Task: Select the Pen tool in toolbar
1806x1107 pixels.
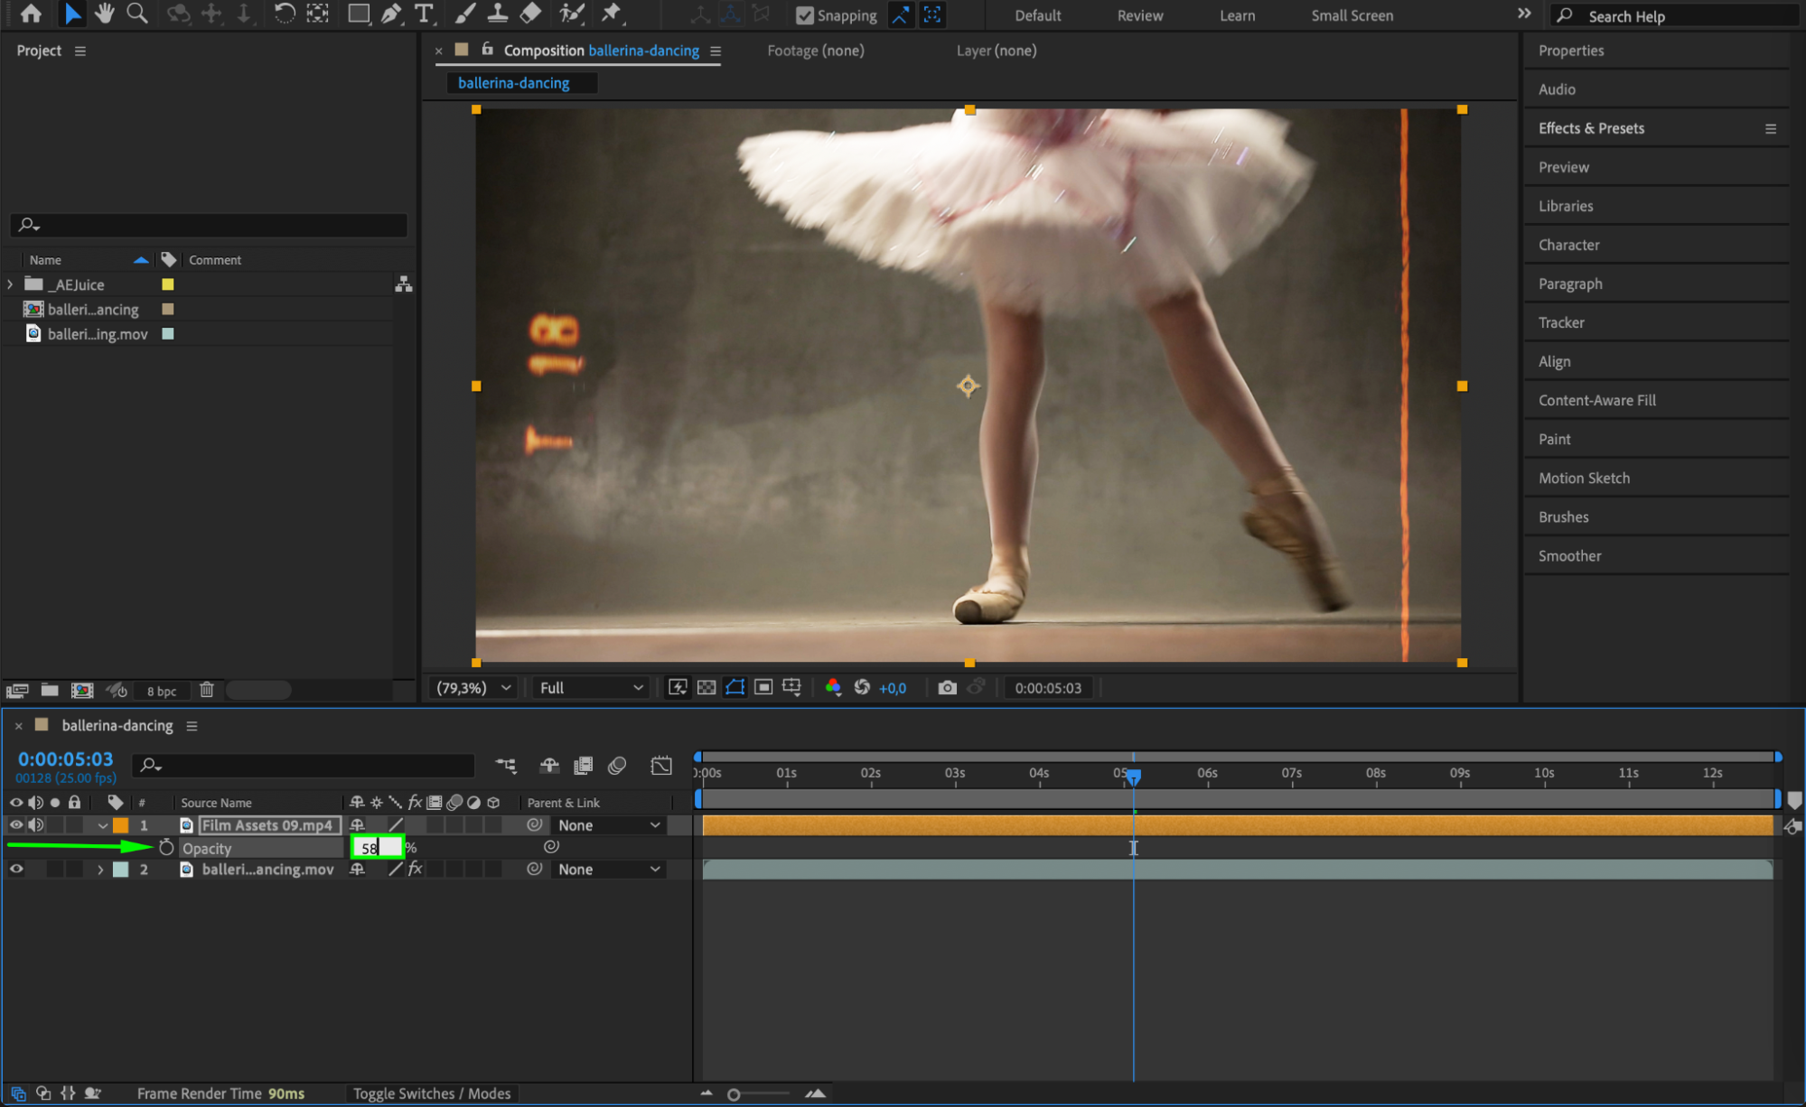Action: [391, 14]
